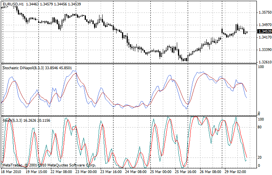Select the current price tag 1.34539
Image resolution: width=272 pixels, height=175 pixels.
[264, 31]
